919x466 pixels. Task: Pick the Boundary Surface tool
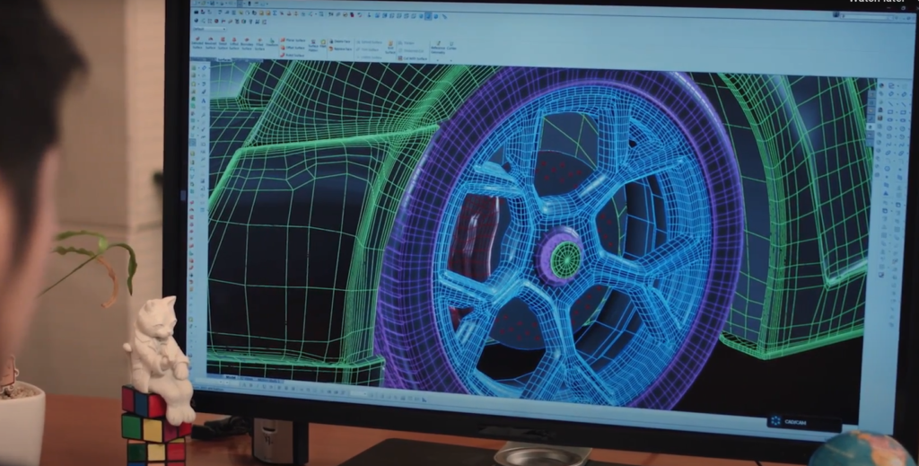click(x=247, y=45)
